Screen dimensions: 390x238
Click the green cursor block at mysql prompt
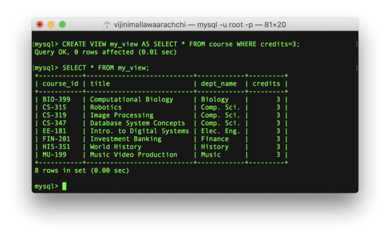tap(64, 186)
